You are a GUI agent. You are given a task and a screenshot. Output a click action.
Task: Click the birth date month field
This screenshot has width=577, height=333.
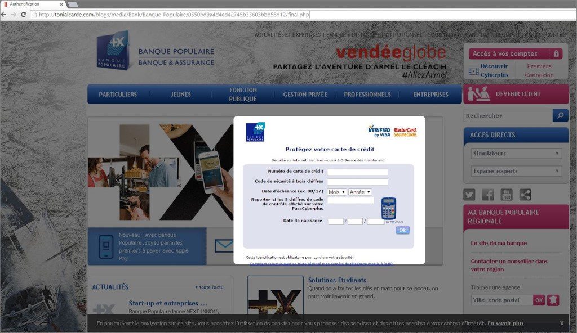pyautogui.click(x=355, y=221)
